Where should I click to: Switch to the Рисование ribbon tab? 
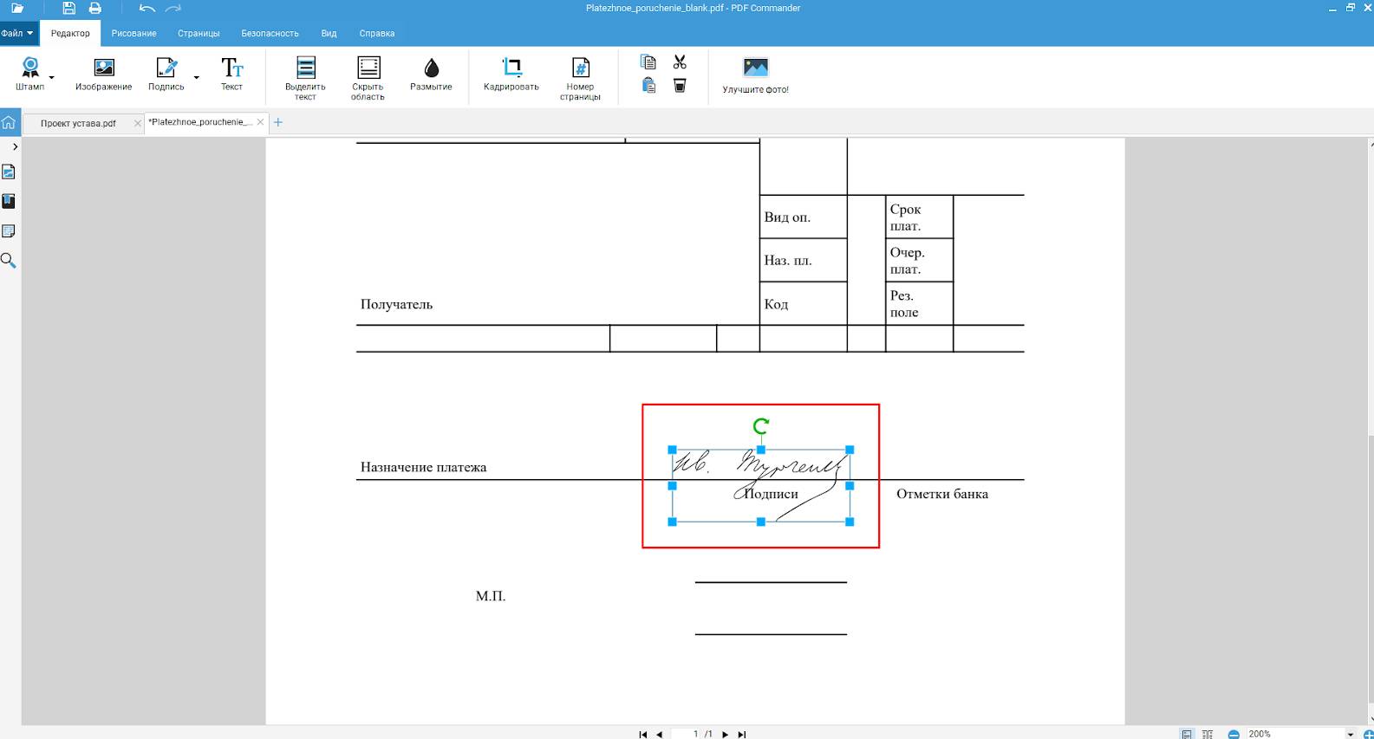[133, 33]
